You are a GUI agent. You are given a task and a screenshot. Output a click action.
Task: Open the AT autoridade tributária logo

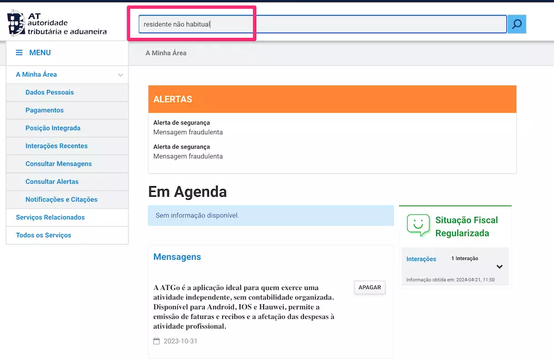(x=57, y=24)
